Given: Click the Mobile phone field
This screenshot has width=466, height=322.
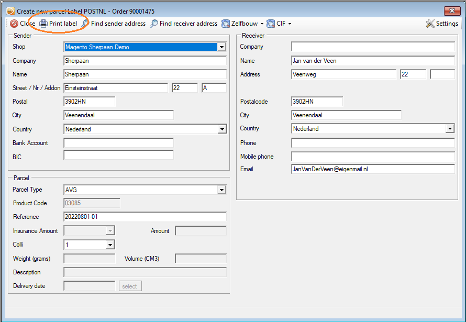Looking at the screenshot, I should click(x=373, y=157).
